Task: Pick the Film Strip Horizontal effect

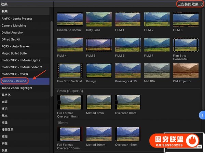Action: tap(186, 45)
